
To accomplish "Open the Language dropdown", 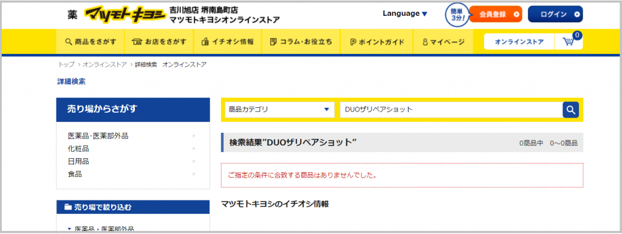I will click(x=405, y=13).
